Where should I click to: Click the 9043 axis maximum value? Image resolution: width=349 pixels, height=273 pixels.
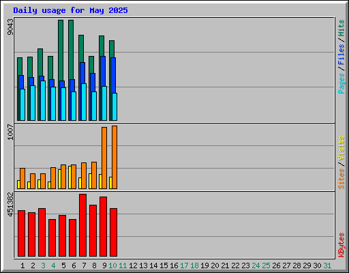point(10,27)
